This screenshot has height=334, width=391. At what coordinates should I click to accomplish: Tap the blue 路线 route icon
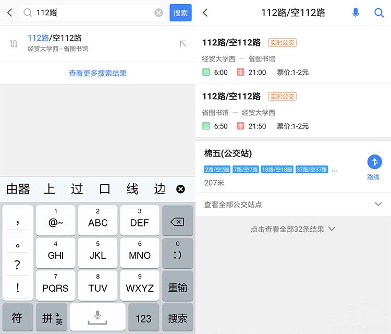coord(374,162)
